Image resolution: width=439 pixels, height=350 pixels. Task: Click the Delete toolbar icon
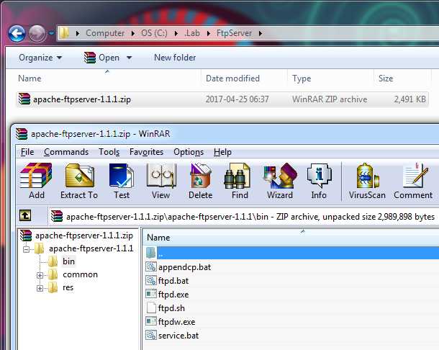(201, 176)
